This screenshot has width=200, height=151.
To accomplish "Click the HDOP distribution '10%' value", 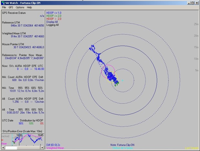I will tap(31, 123).
